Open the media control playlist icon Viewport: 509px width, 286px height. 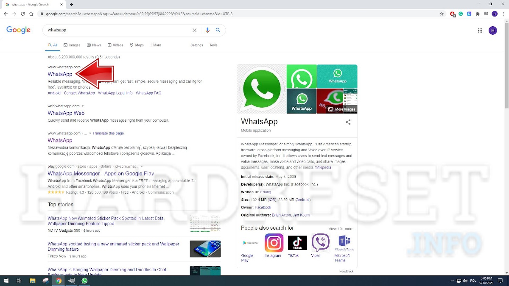(486, 14)
